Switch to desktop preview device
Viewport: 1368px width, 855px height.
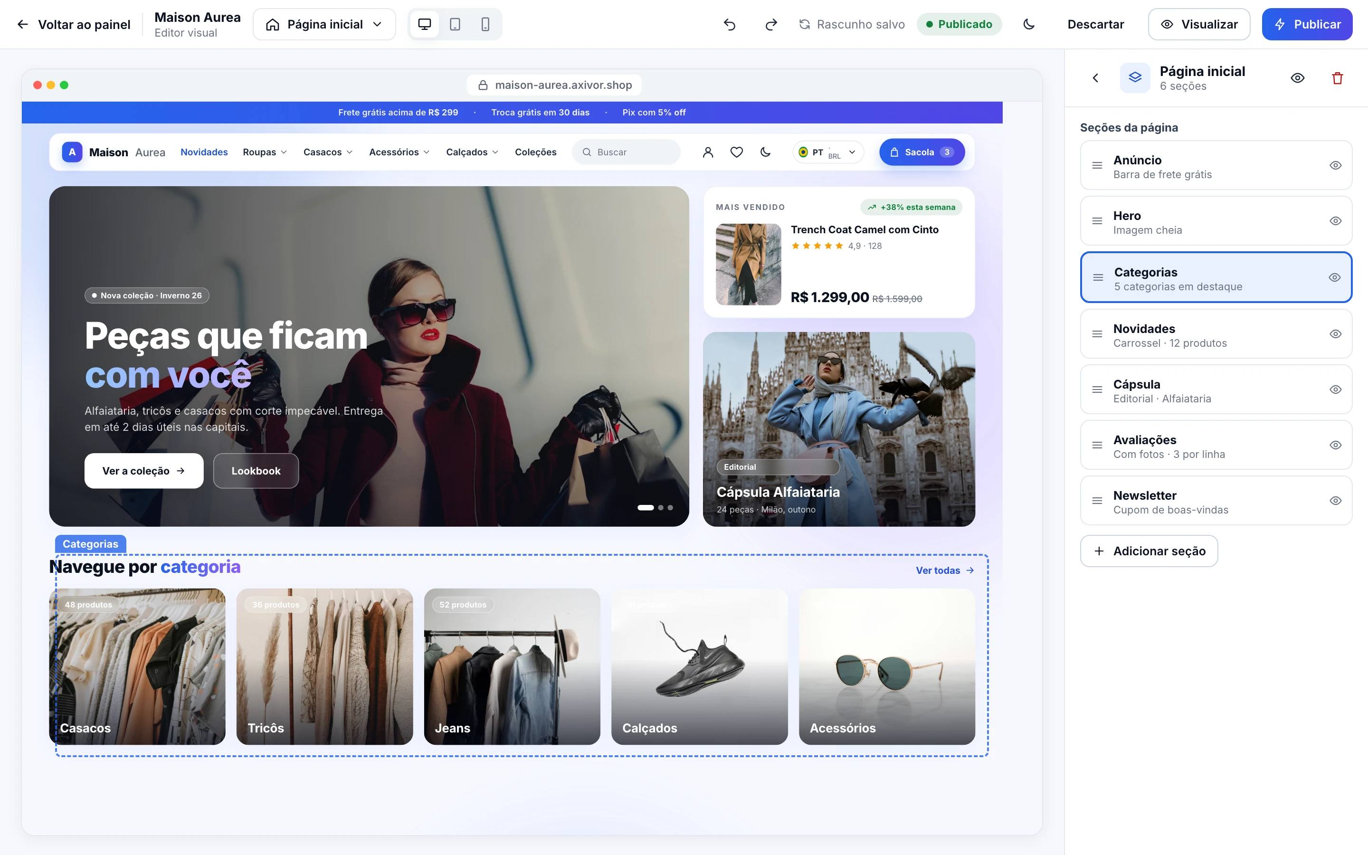coord(425,24)
